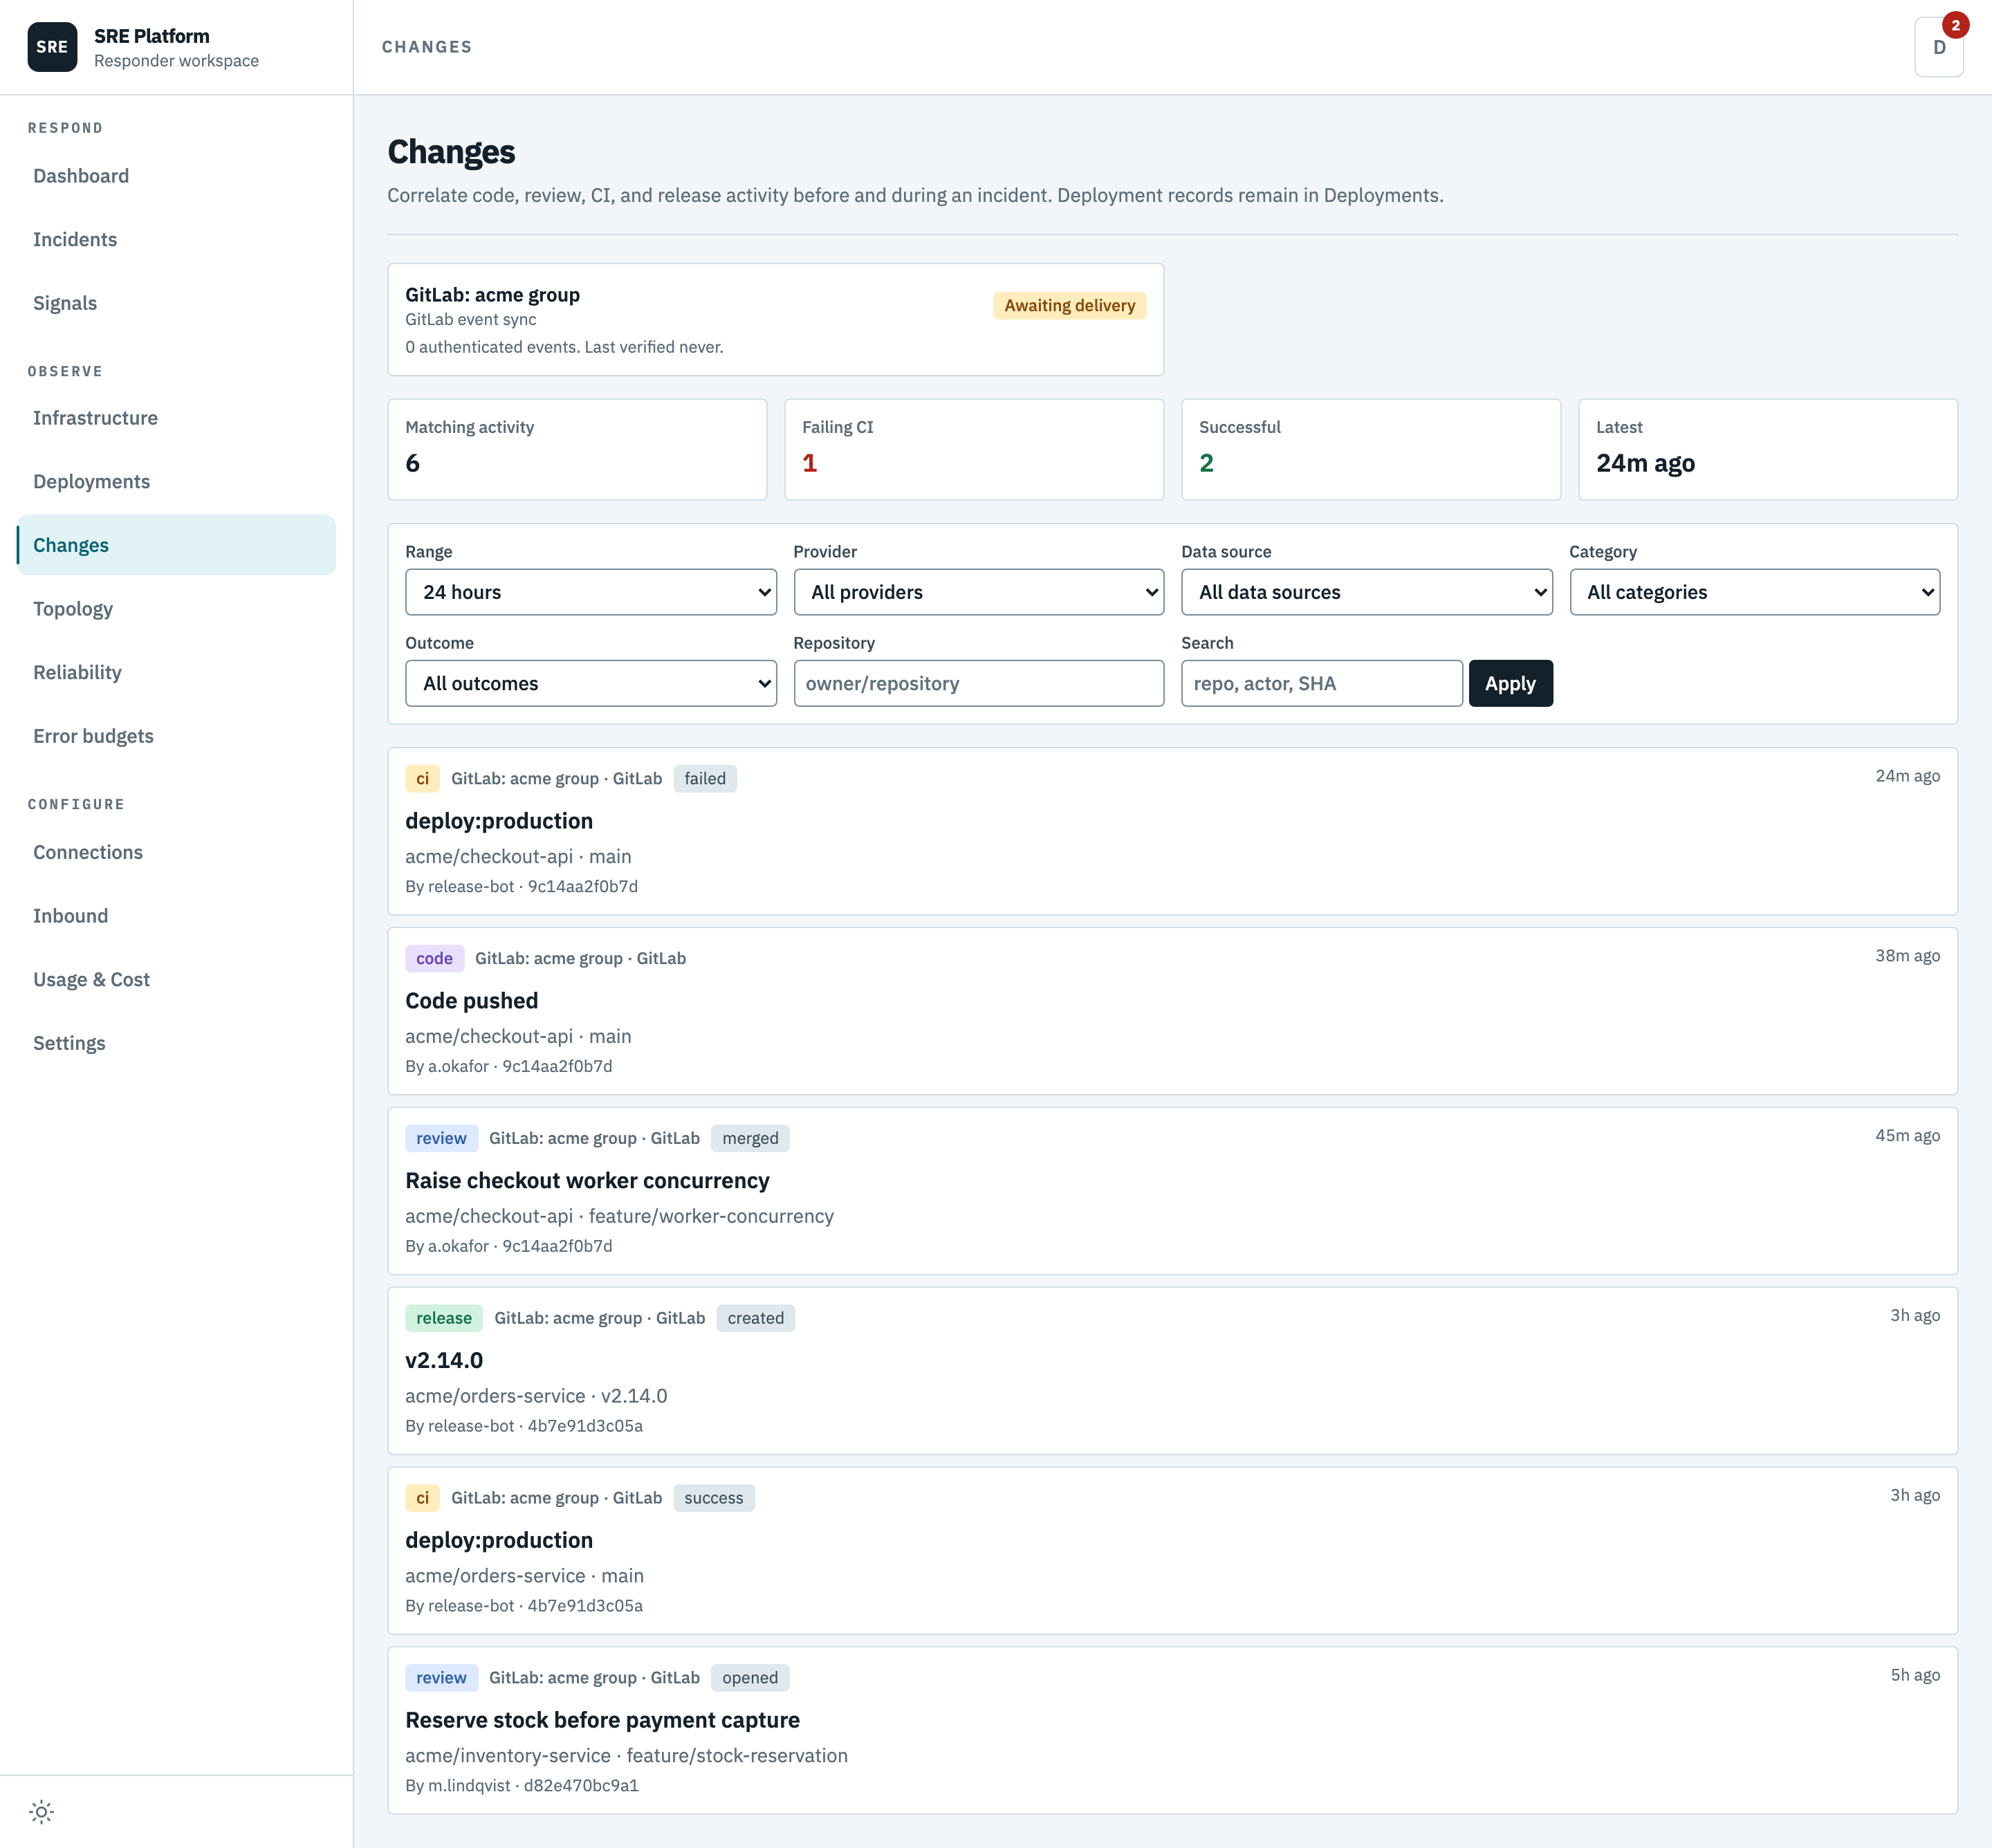Click the success status tag
The image size is (1992, 1848).
coord(713,1499)
